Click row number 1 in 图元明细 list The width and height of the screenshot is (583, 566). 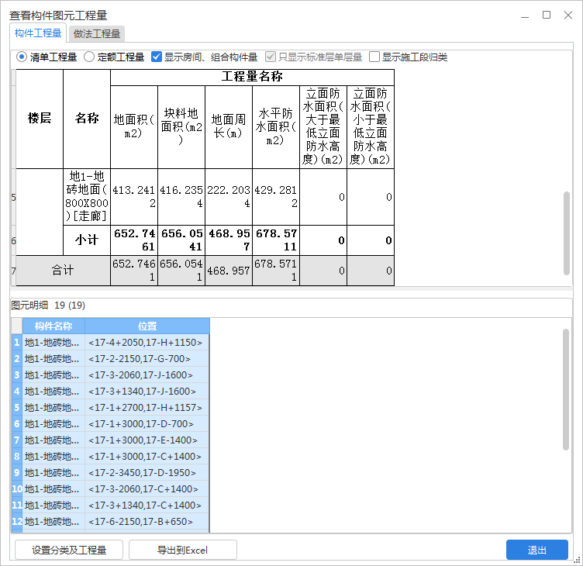coord(17,342)
